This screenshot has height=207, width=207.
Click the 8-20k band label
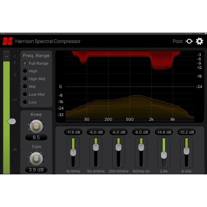pyautogui.click(x=186, y=171)
